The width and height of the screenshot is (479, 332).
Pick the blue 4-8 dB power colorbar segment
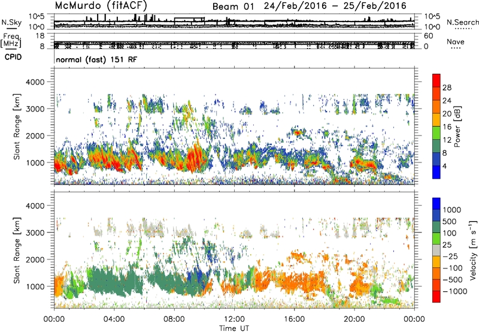(x=436, y=159)
